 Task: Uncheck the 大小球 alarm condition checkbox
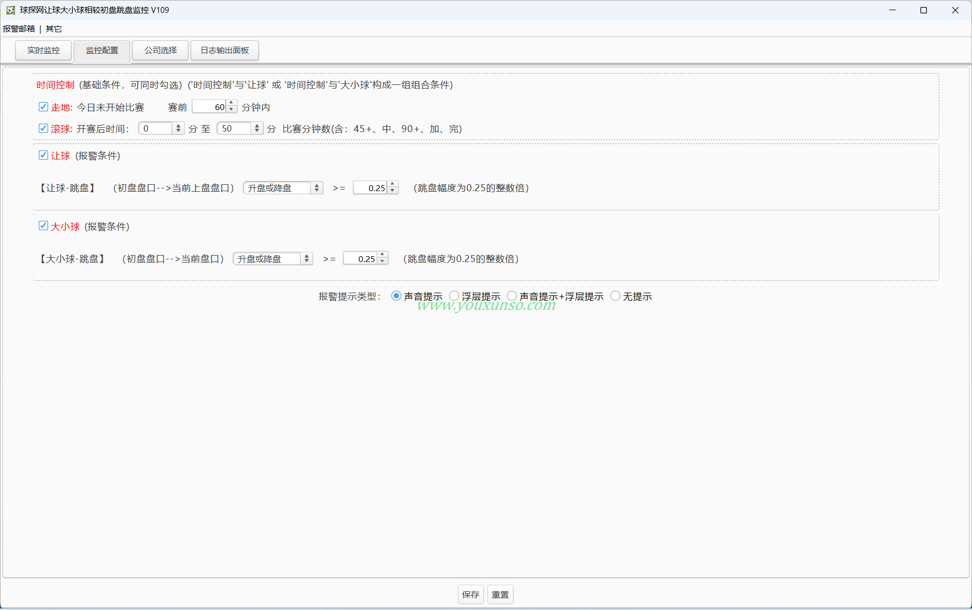pos(44,226)
